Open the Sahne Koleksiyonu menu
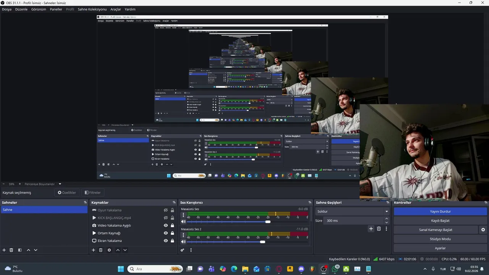Image resolution: width=489 pixels, height=275 pixels. point(92,9)
